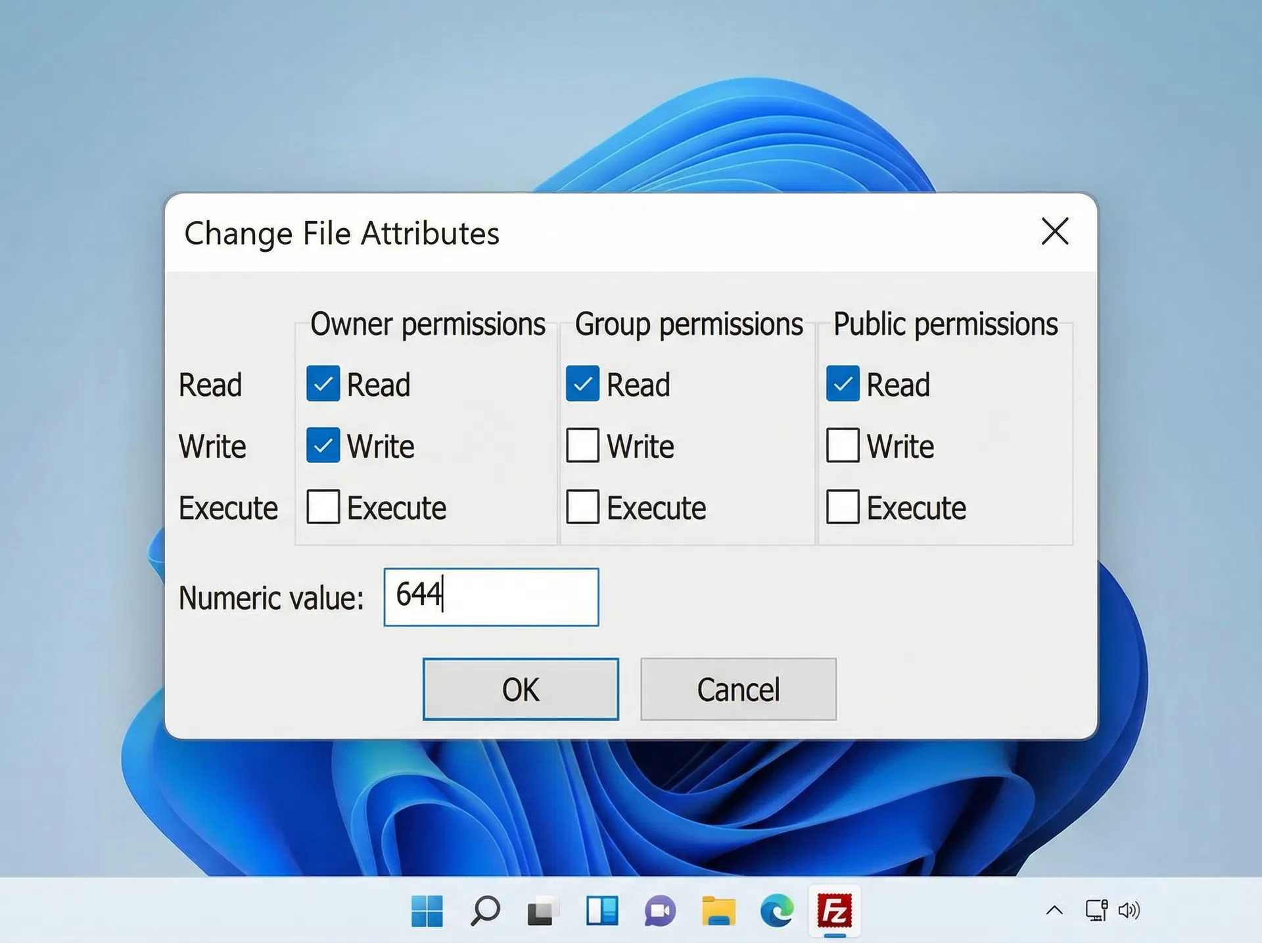Open the Widgets taskbar icon
The image size is (1262, 943).
602,911
